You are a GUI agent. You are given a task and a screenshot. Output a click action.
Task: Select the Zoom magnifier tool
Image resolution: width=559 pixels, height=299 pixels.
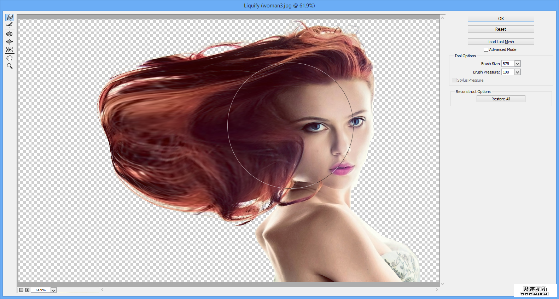pyautogui.click(x=10, y=66)
